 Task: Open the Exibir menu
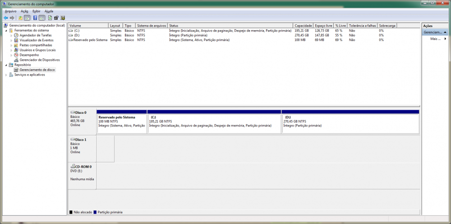pos(37,11)
